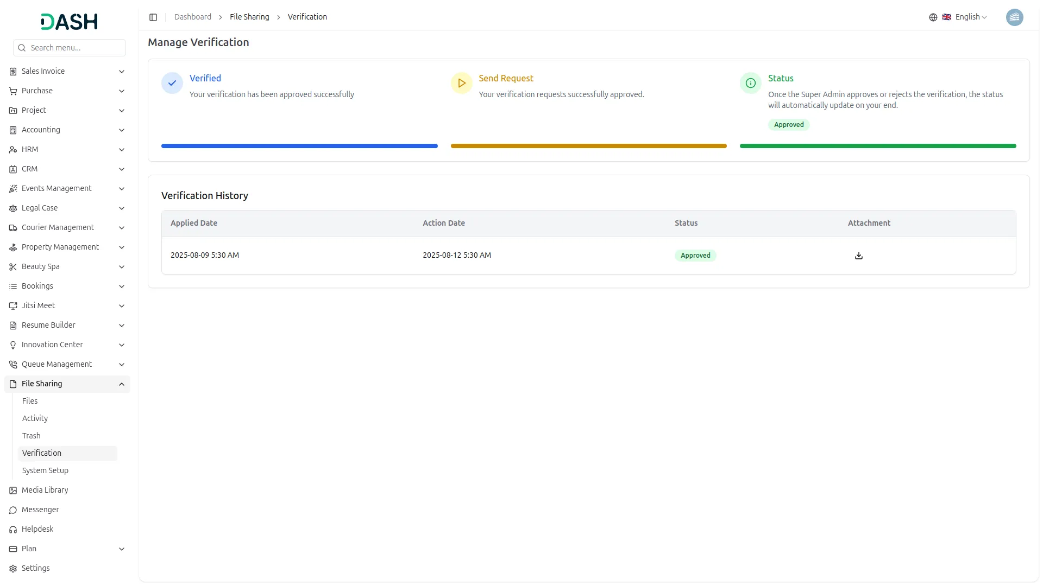1043x586 pixels.
Task: Click the yellow Send Request progress bar
Action: click(588, 145)
